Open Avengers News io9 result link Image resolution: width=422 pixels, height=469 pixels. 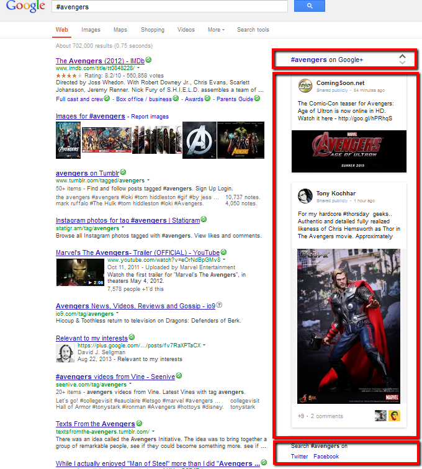coord(135,306)
